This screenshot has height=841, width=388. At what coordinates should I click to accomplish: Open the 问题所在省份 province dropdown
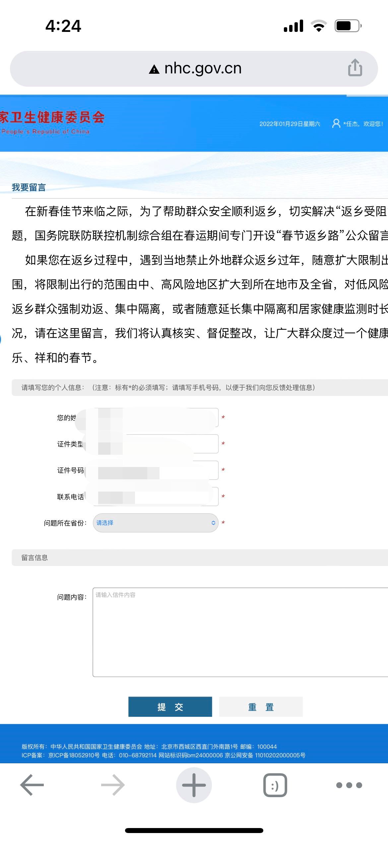pos(156,523)
